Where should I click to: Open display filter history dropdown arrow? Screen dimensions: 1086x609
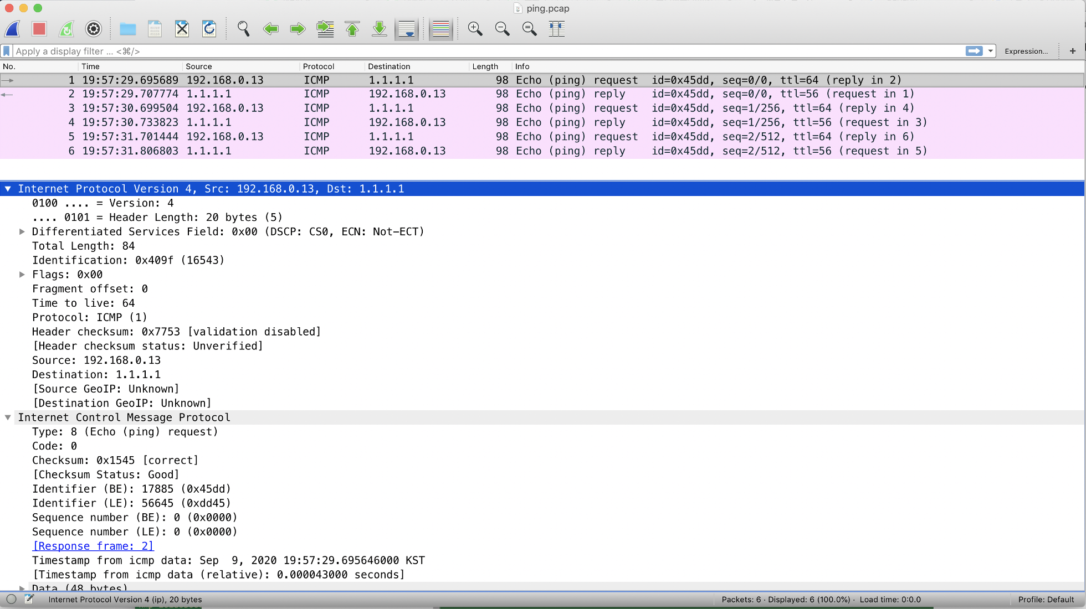click(990, 51)
